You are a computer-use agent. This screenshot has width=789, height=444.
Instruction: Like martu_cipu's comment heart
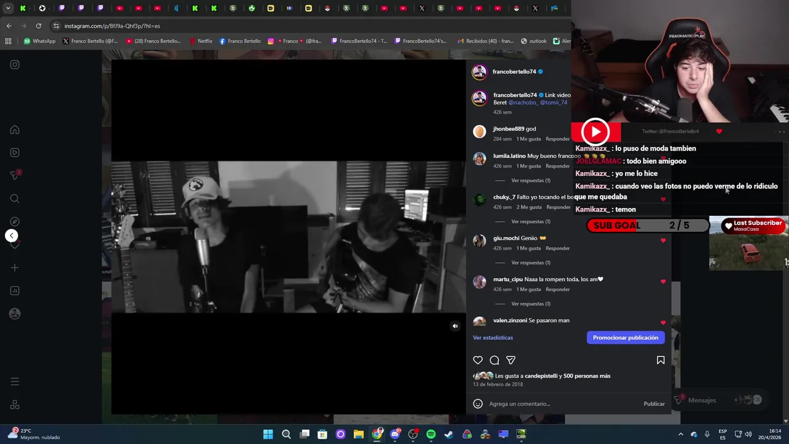(663, 282)
